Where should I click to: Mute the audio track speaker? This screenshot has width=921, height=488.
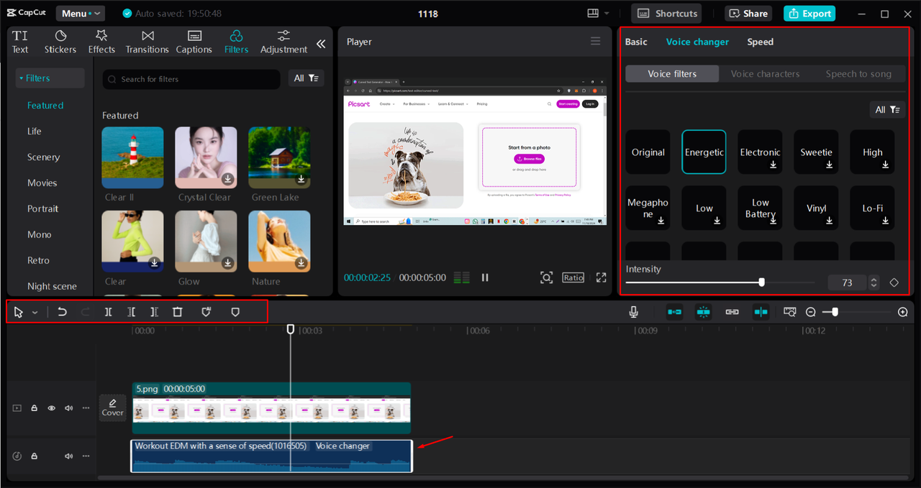(68, 456)
